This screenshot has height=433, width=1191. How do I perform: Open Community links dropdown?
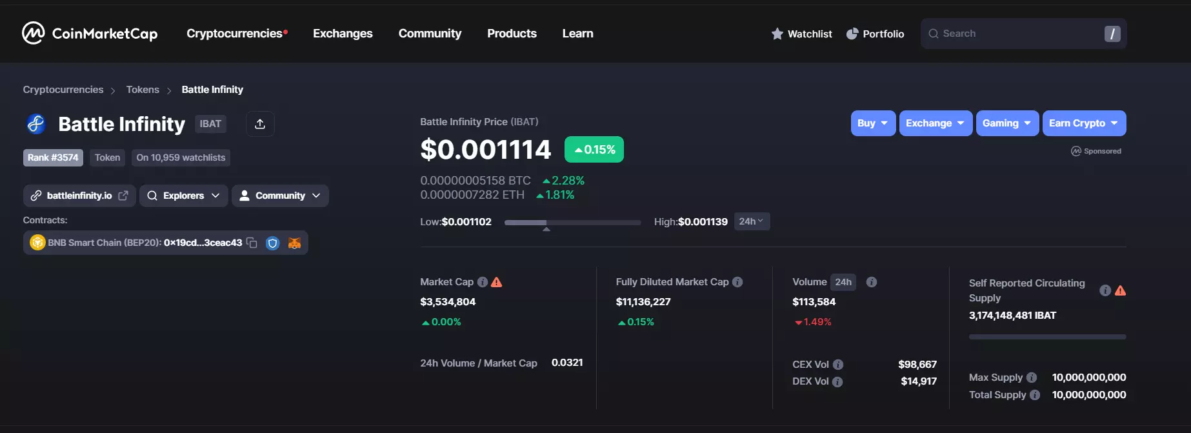(280, 196)
